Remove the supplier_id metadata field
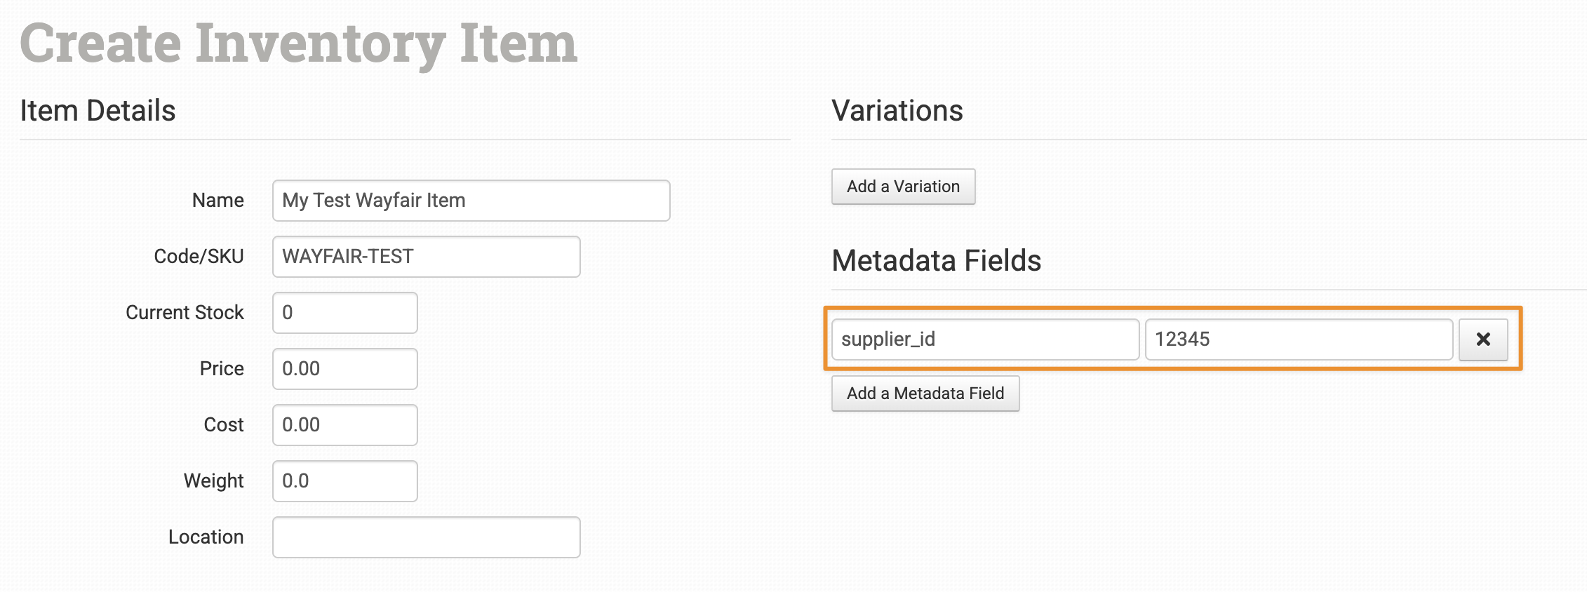The width and height of the screenshot is (1587, 592). (1482, 340)
